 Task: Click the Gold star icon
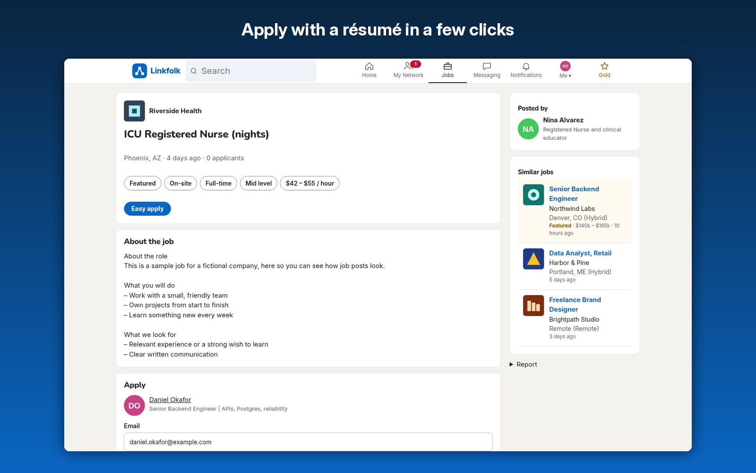coord(604,66)
